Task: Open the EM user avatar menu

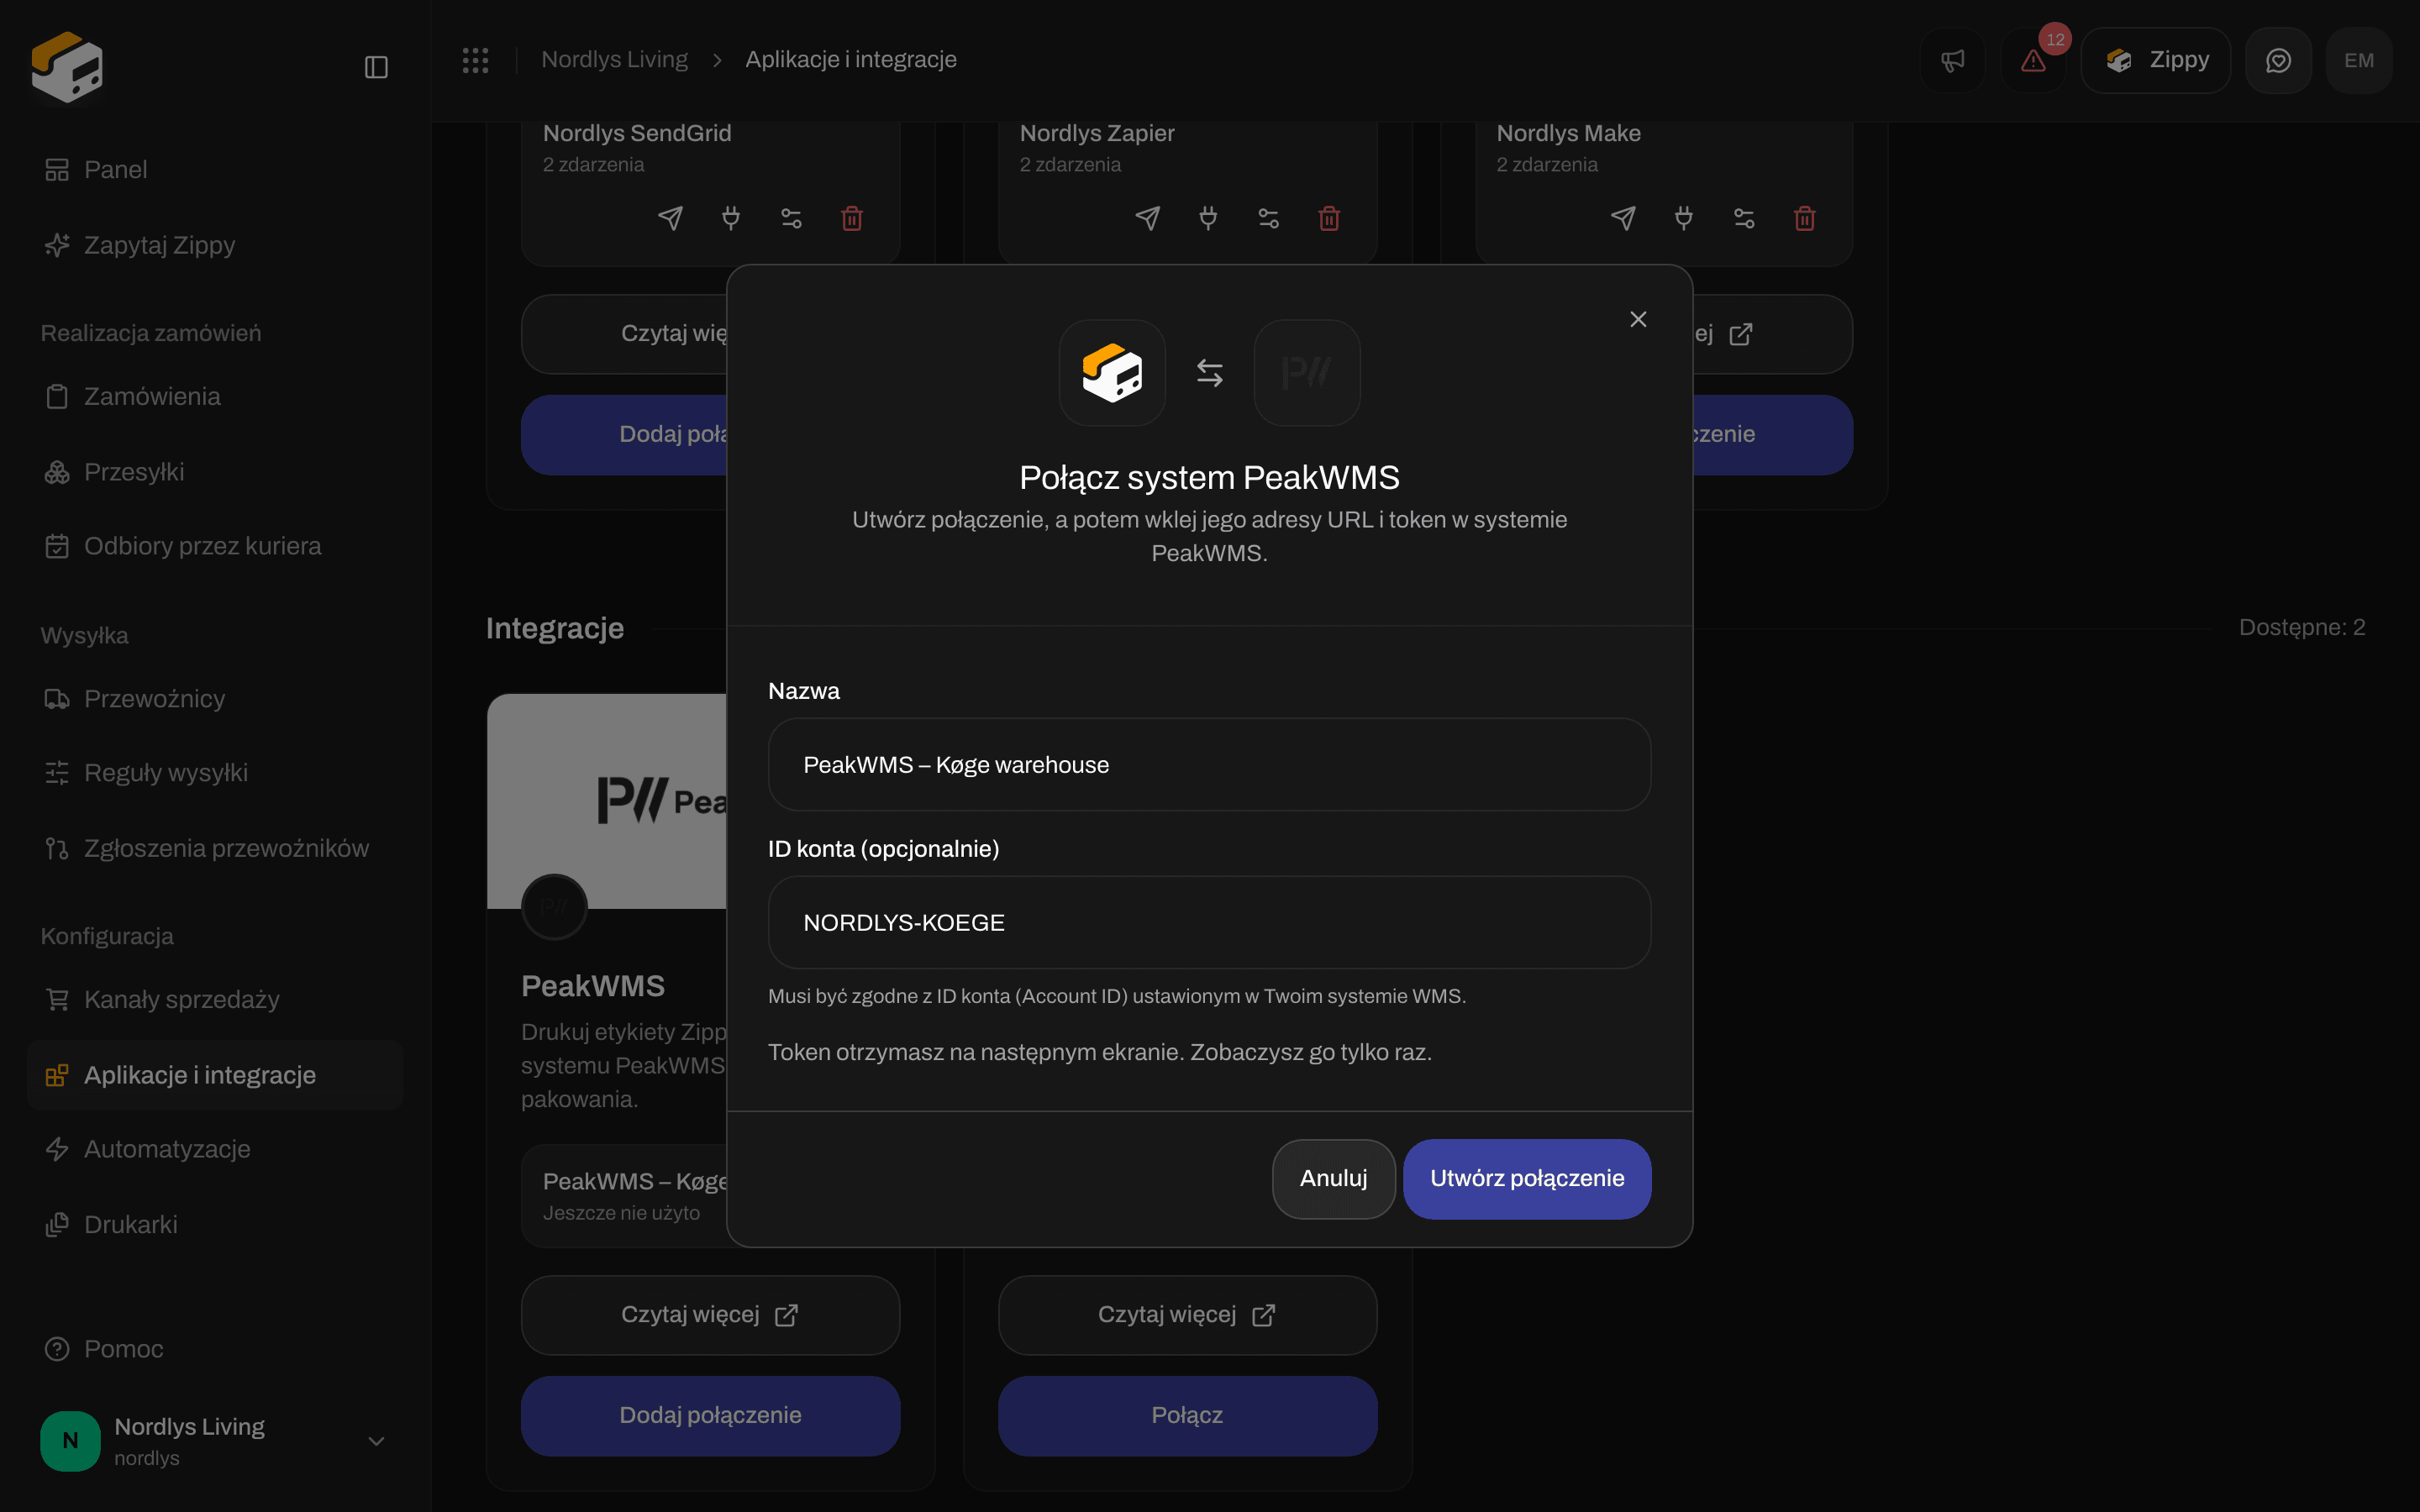Action: coord(2359,61)
